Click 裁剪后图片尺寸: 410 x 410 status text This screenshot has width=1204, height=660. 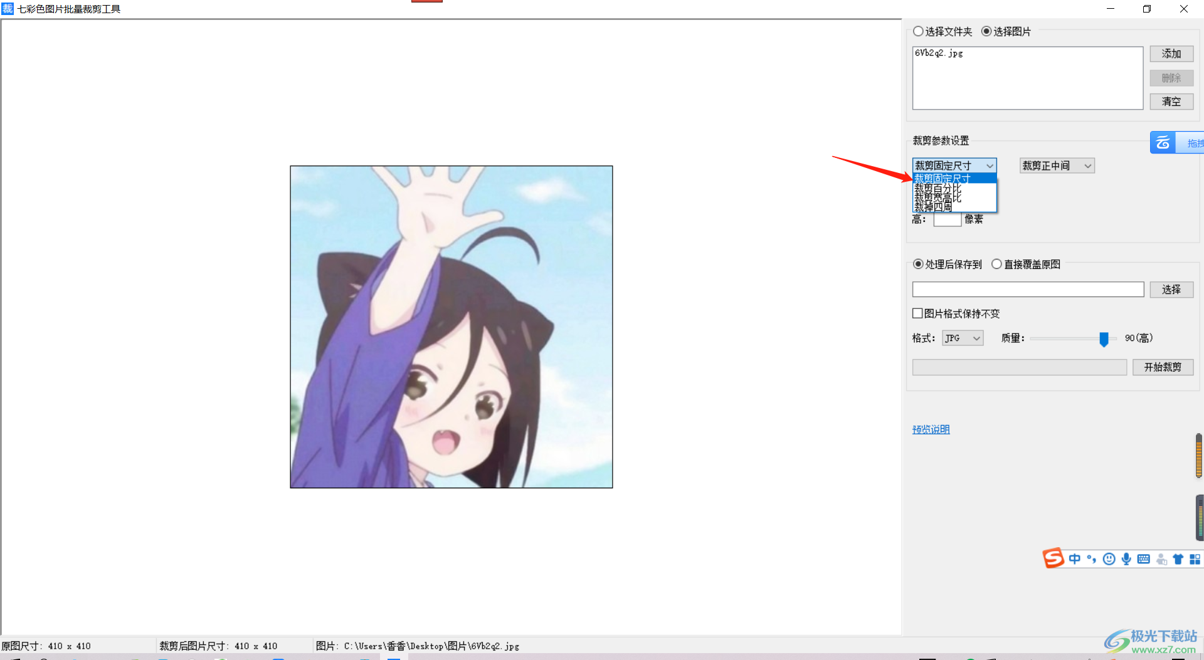click(x=218, y=646)
